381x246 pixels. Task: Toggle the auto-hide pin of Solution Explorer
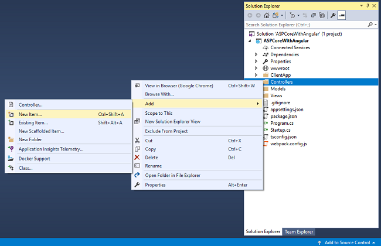click(x=368, y=6)
